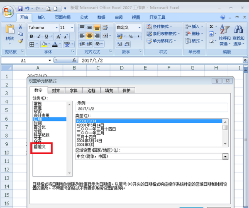Viewport: 249px width, 208px height.
Task: Toggle Bold formatting
Action: 32,36
